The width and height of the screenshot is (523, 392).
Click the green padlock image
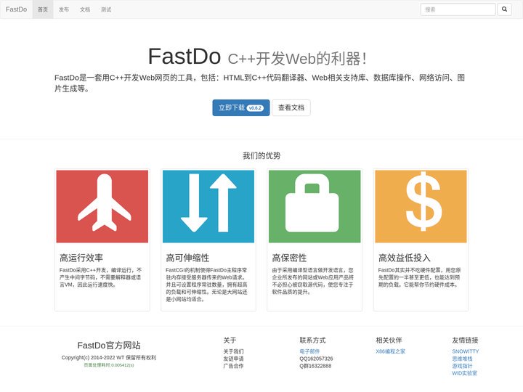pos(315,206)
